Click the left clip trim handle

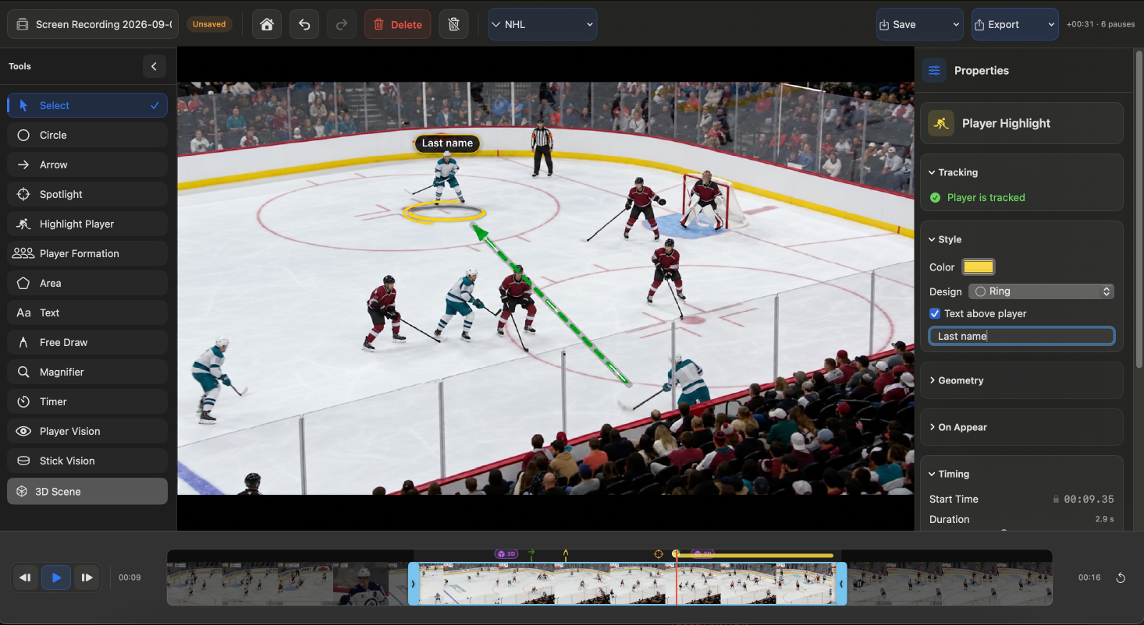[414, 584]
